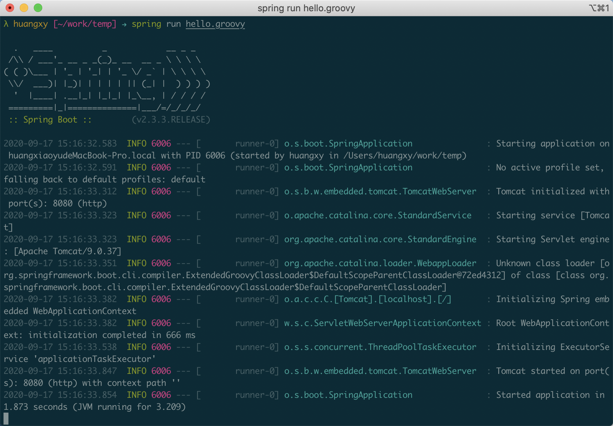The width and height of the screenshot is (613, 426).
Task: Click the path /Users/huangxy/work/temp)
Action: coord(405,156)
